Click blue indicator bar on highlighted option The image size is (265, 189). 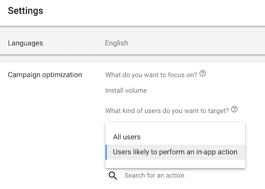tap(106, 152)
